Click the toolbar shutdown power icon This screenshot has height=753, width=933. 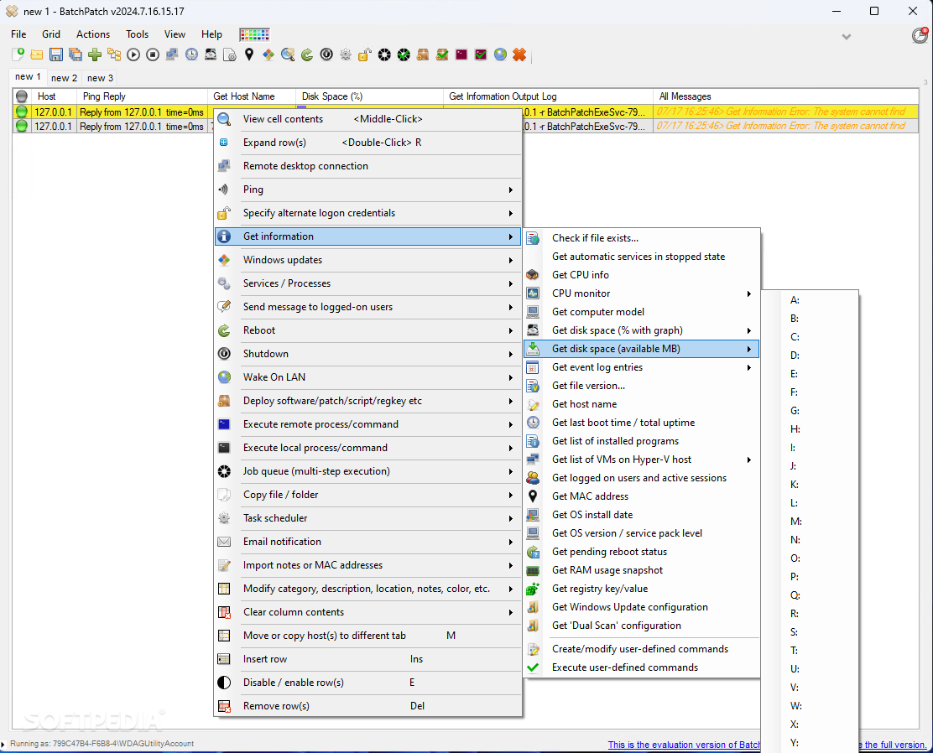click(326, 55)
